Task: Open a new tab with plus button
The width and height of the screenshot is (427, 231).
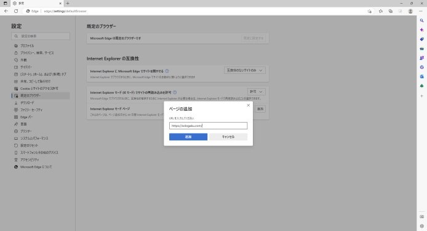Action: click(x=68, y=3)
